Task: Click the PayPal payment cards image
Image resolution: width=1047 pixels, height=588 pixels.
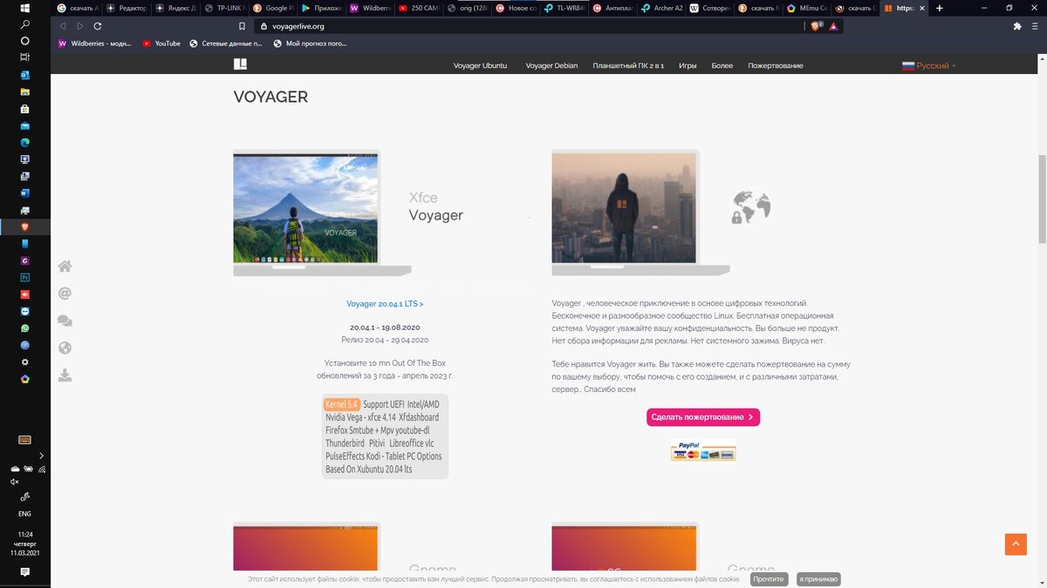Action: 703,451
